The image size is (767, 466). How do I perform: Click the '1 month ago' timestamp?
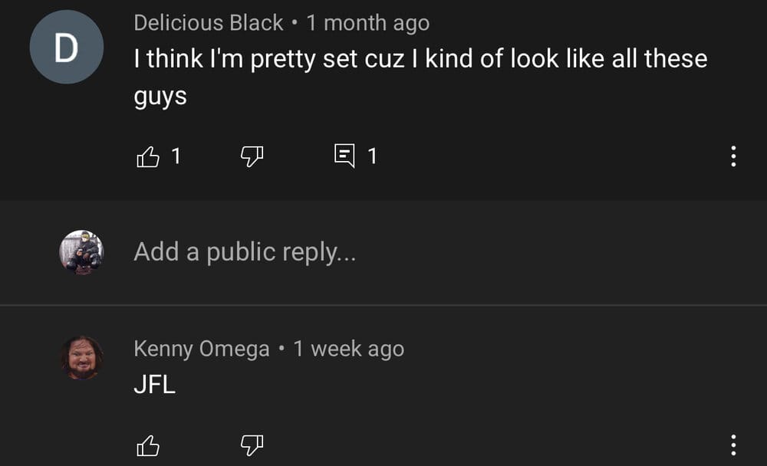[368, 23]
